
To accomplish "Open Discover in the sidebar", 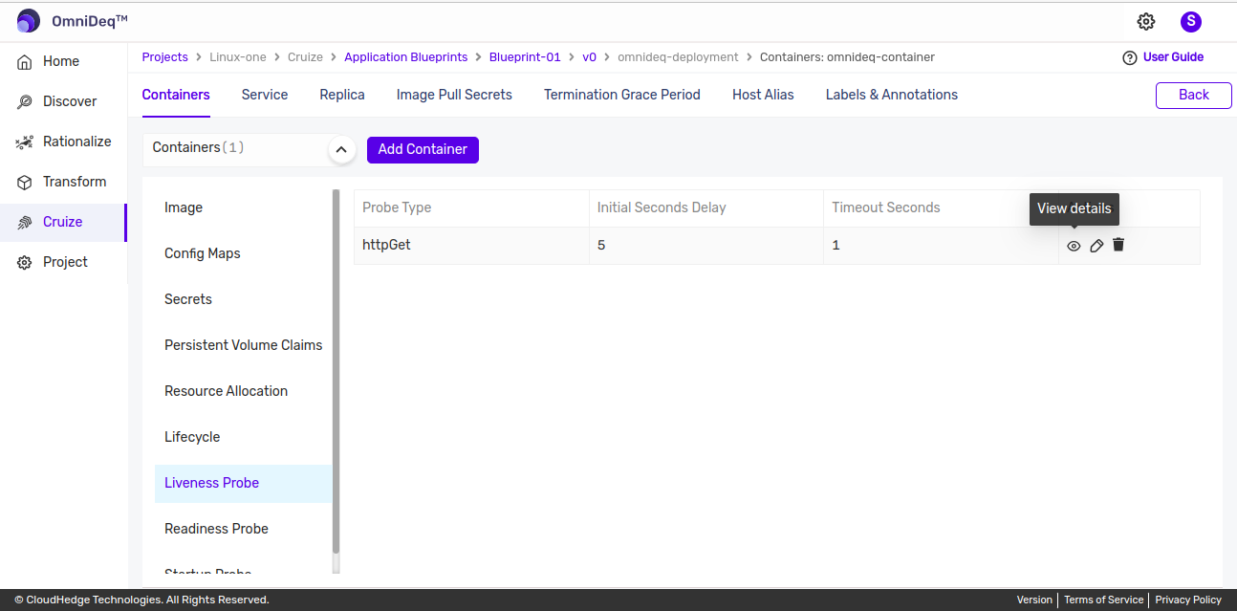I will 70,101.
